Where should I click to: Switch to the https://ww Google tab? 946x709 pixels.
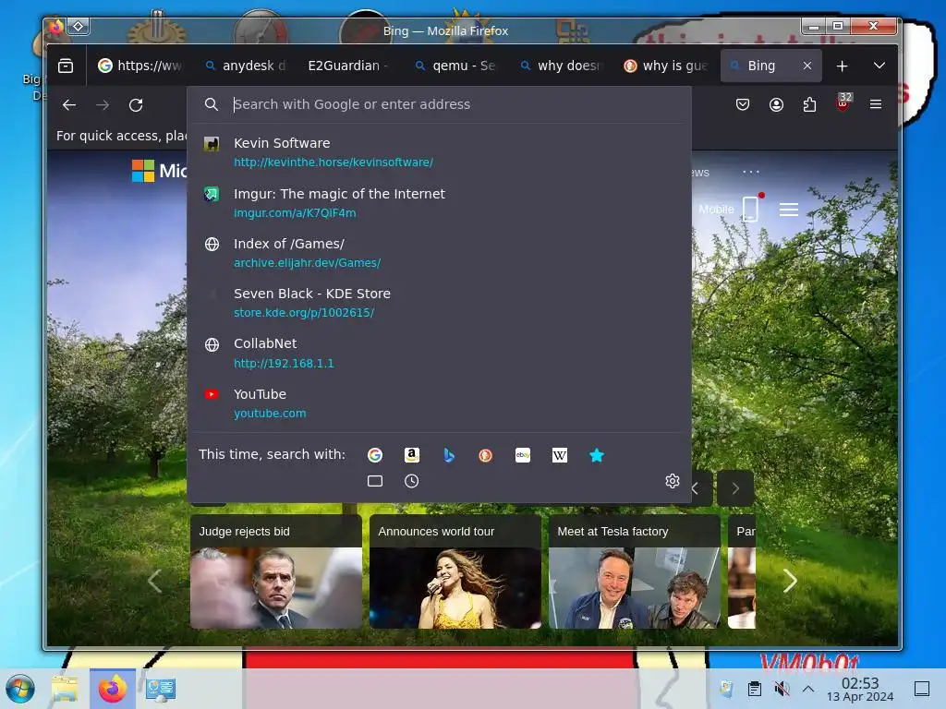(141, 66)
